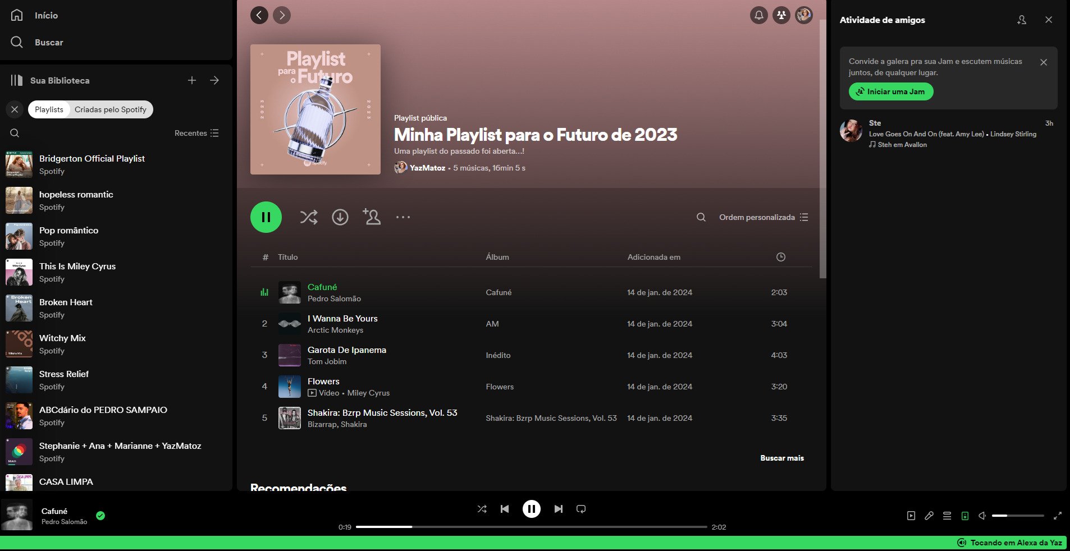Image resolution: width=1070 pixels, height=551 pixels.
Task: Toggle shuffle for this playlist
Action: tap(309, 217)
